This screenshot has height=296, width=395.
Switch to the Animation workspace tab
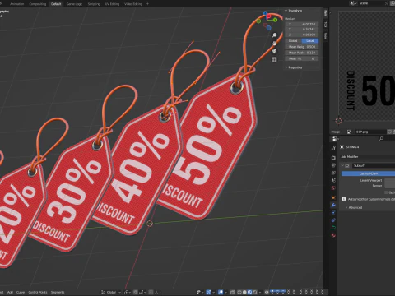(x=16, y=4)
